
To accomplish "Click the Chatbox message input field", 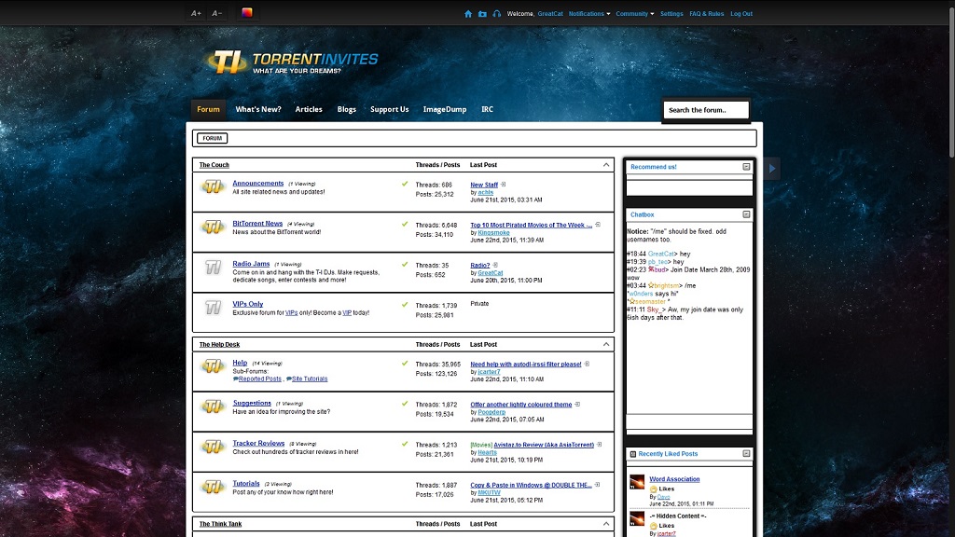I will (x=689, y=421).
